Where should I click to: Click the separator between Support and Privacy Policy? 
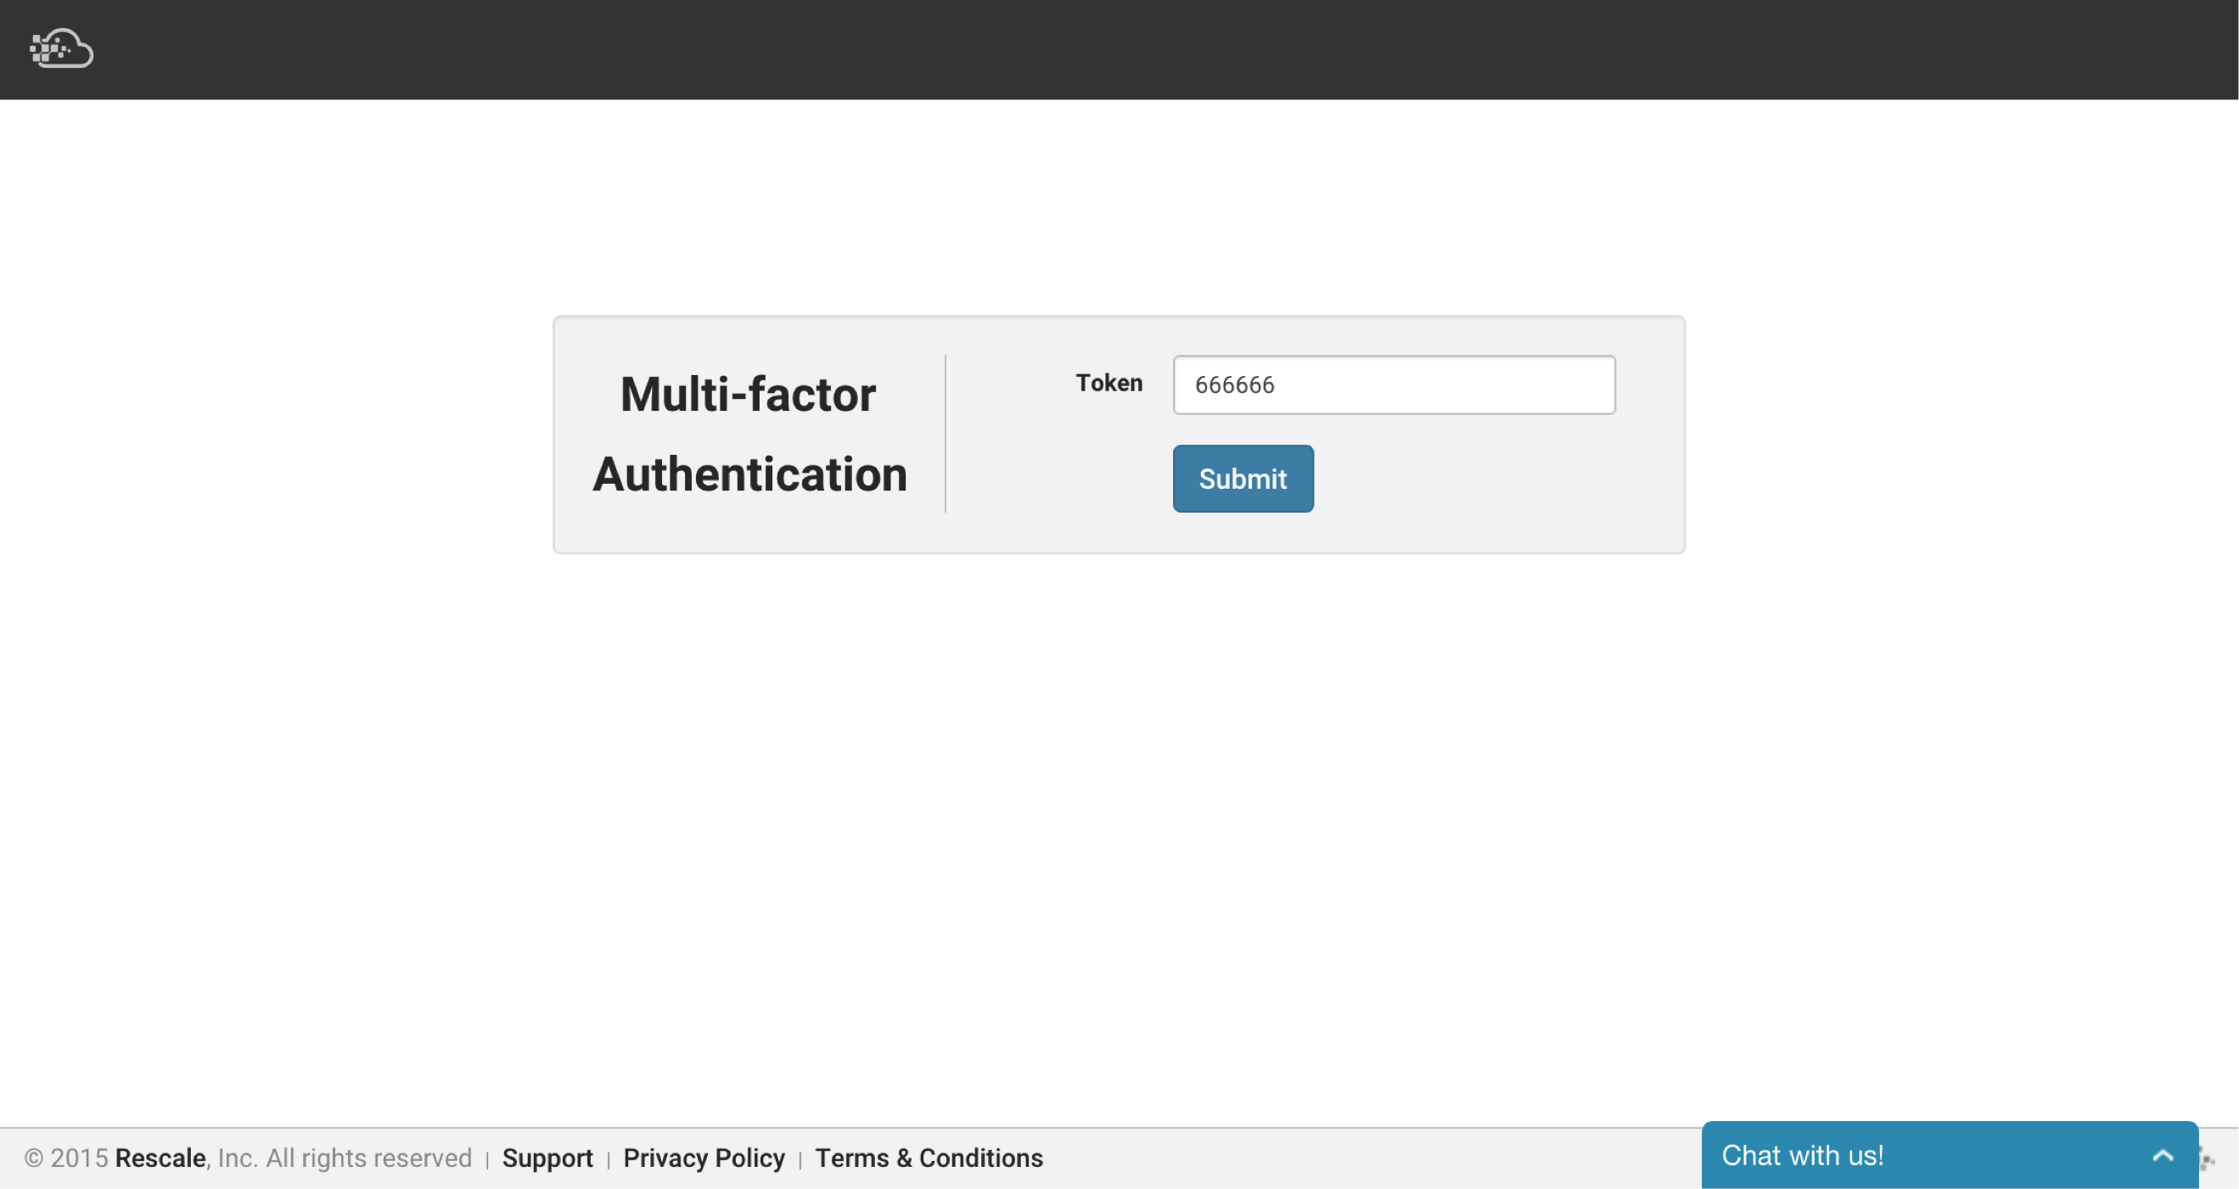click(x=609, y=1159)
